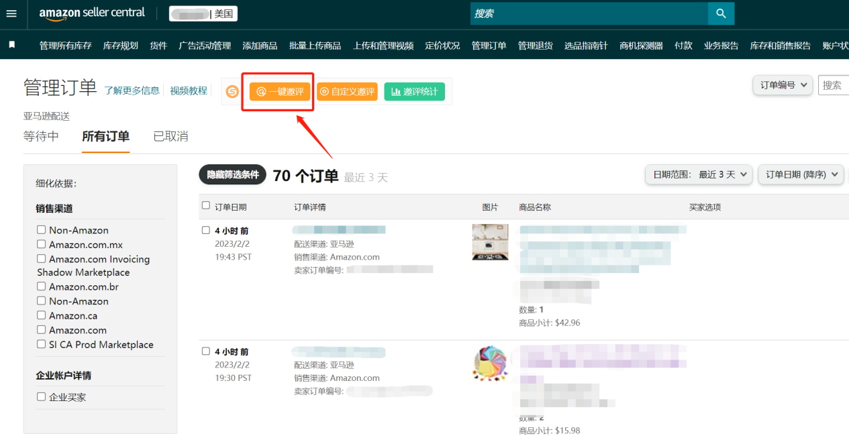Select all orders via header checkbox
Viewport: 849px width, 444px height.
(x=205, y=206)
